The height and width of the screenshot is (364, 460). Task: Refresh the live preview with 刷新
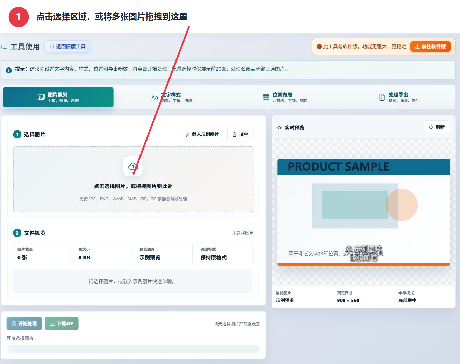[x=437, y=127]
